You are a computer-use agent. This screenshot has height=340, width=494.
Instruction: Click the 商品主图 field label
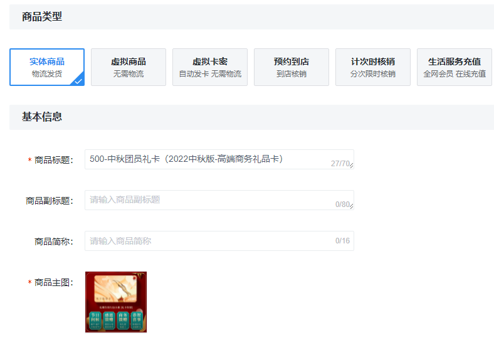click(x=54, y=283)
